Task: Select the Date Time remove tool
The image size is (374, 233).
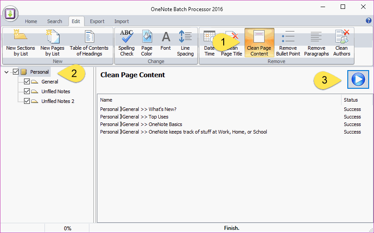Action: [209, 43]
